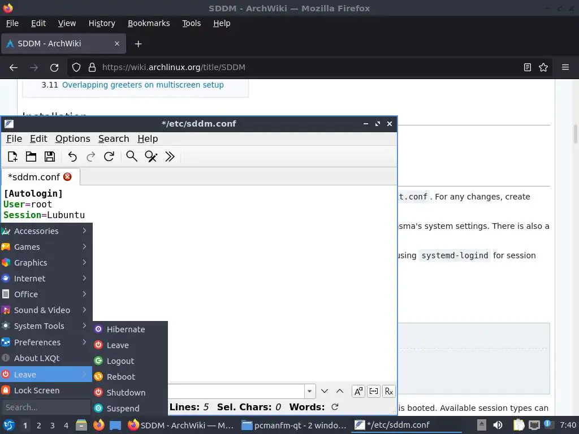Expand the System Tools submenu
579x434 pixels.
(46, 326)
